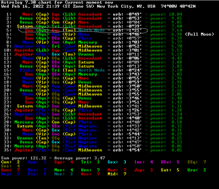
Task: Click the coordinates '74°00W 40°42N'
Action: [178, 6]
